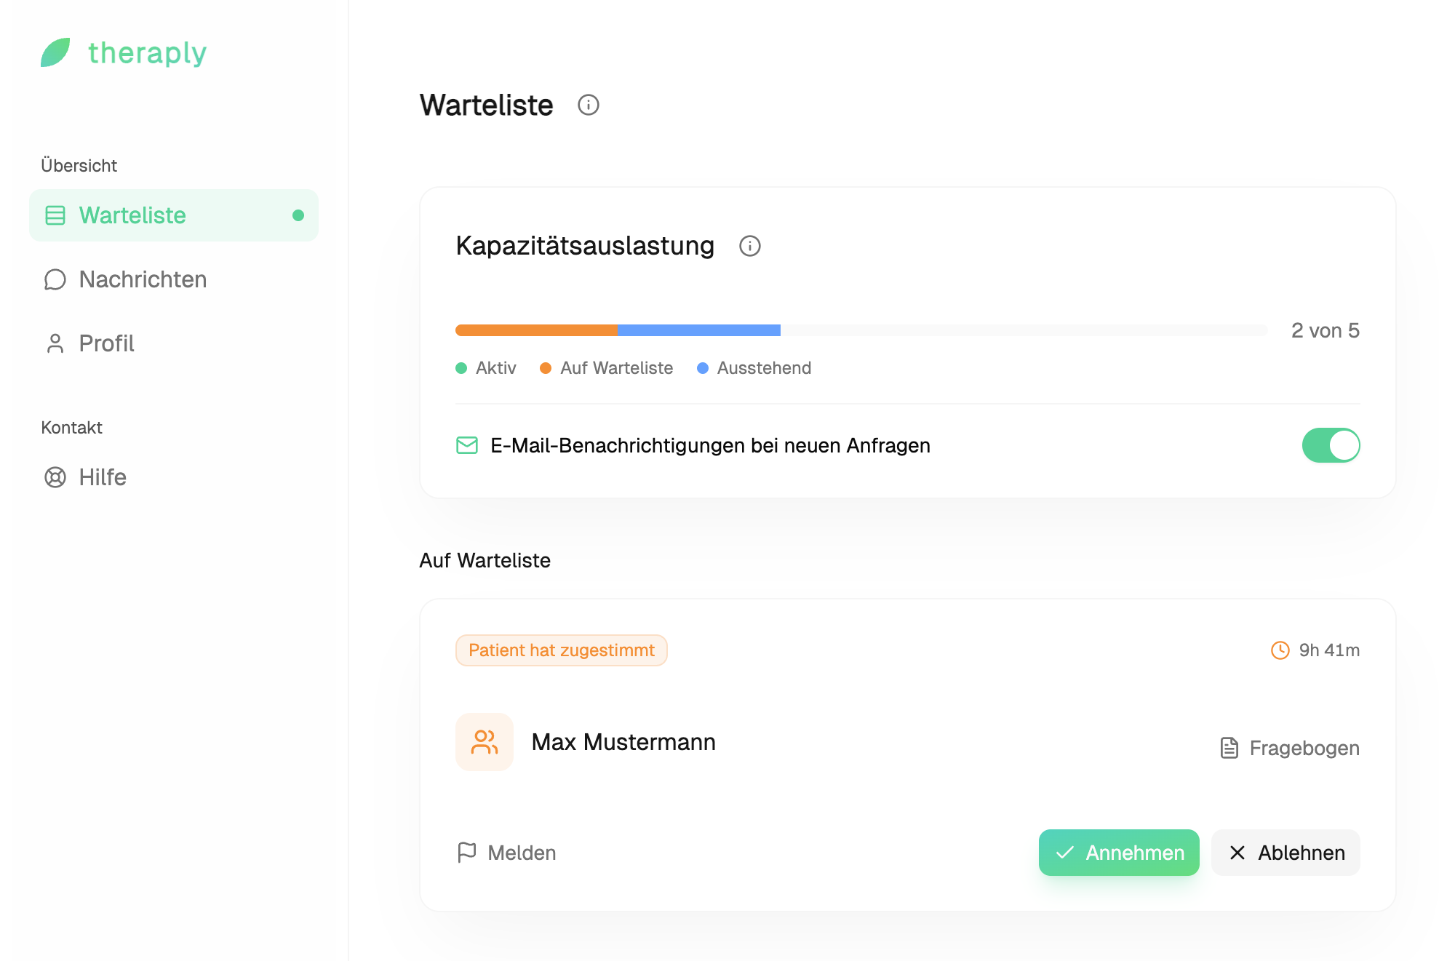Viewport: 1439px width, 961px height.
Task: Navigate to Profil
Action: [105, 343]
